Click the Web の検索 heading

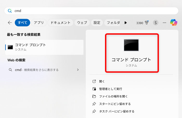tap(16, 60)
